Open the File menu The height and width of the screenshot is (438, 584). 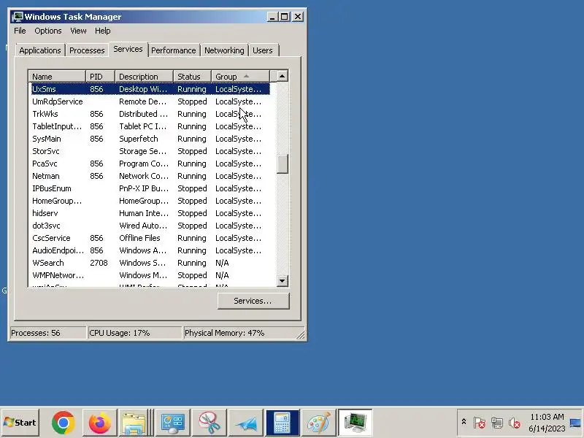point(20,31)
